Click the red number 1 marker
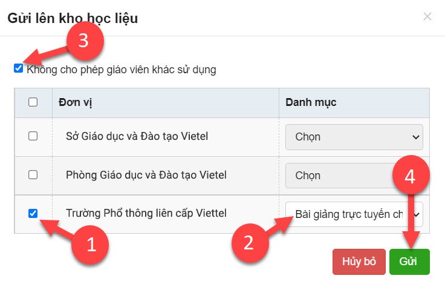445x290 pixels. (91, 245)
